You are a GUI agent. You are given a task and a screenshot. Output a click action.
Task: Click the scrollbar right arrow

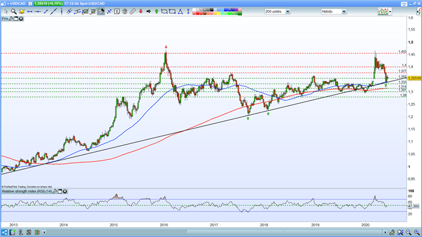click(385, 232)
